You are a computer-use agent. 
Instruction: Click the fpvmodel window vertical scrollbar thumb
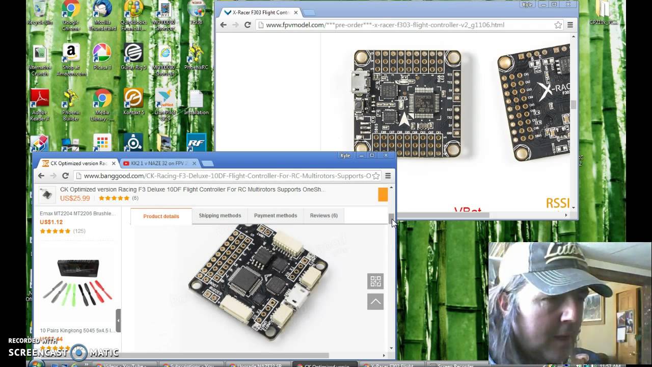tap(574, 104)
